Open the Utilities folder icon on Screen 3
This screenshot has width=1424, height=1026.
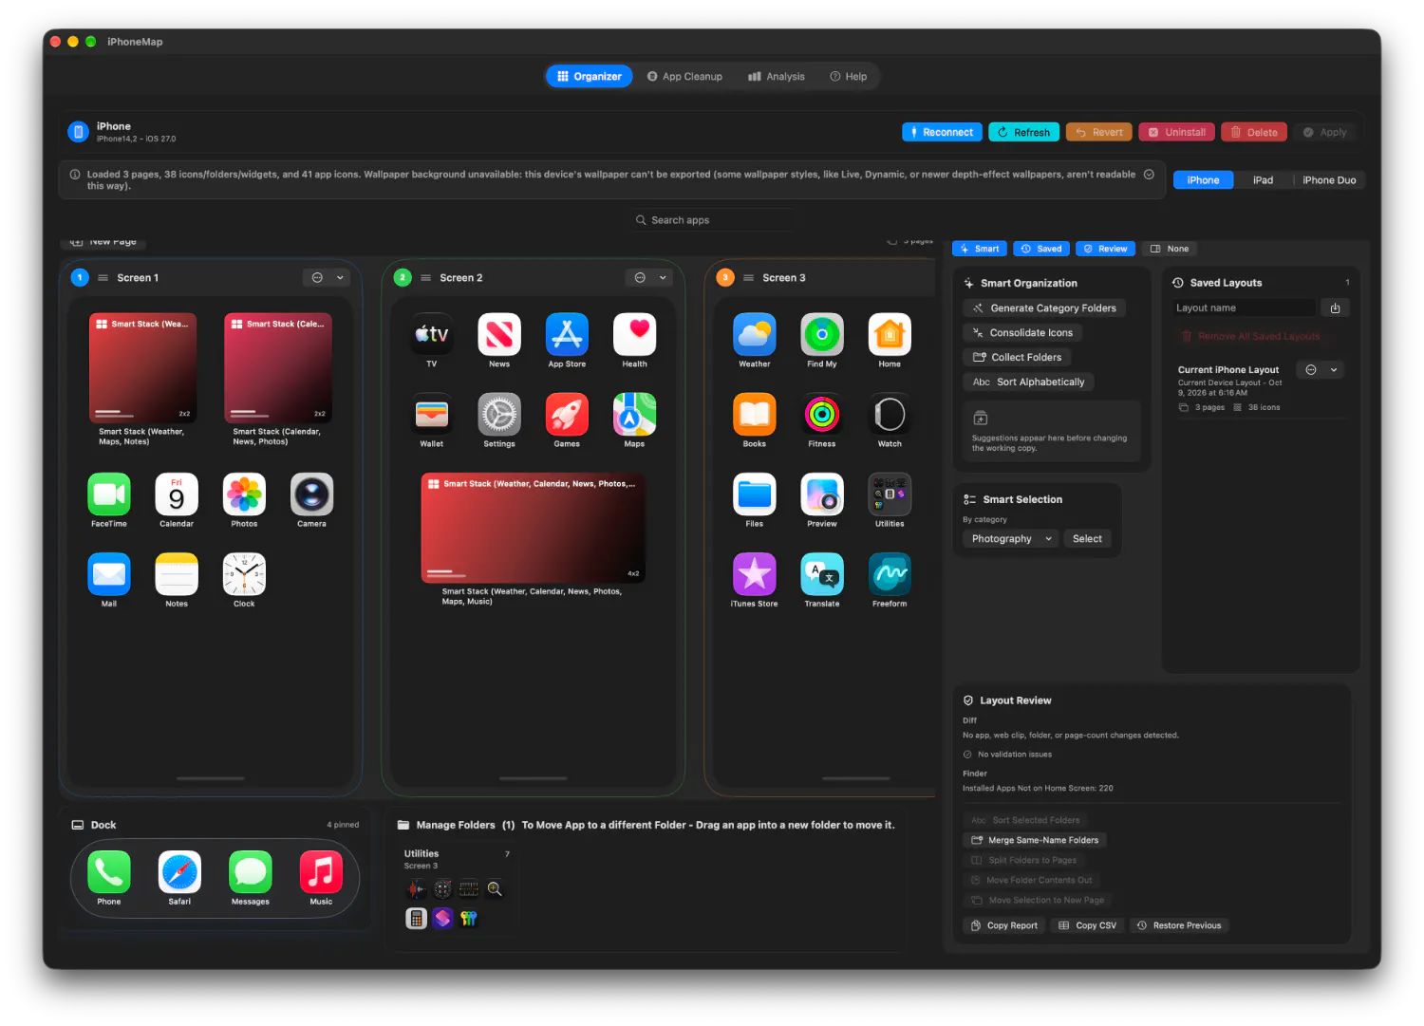(x=890, y=494)
